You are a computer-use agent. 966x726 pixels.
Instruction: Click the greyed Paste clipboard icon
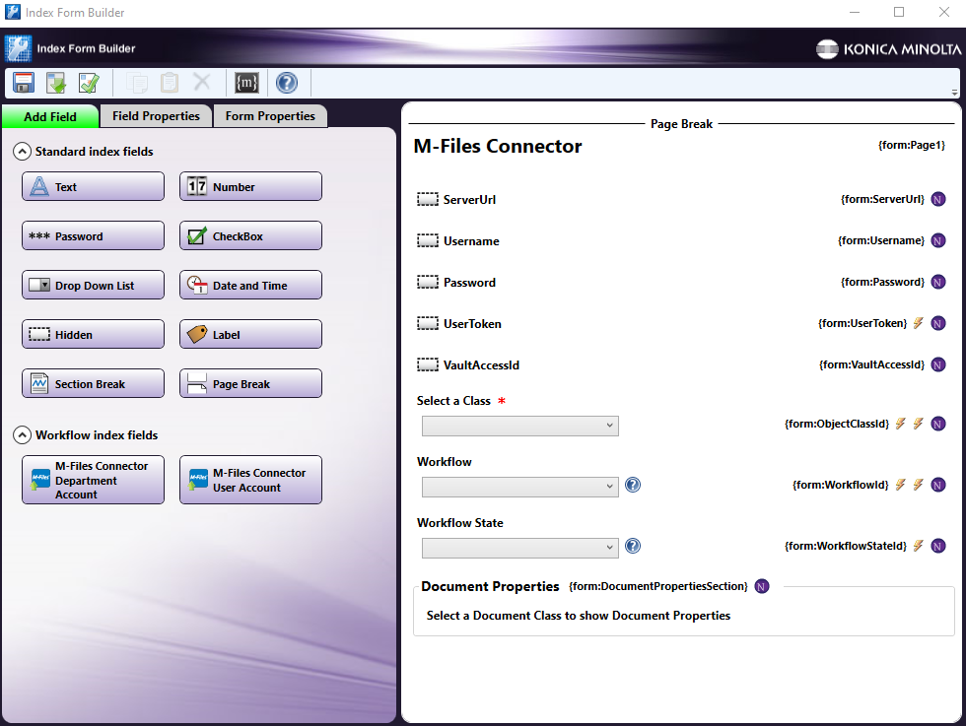click(170, 83)
